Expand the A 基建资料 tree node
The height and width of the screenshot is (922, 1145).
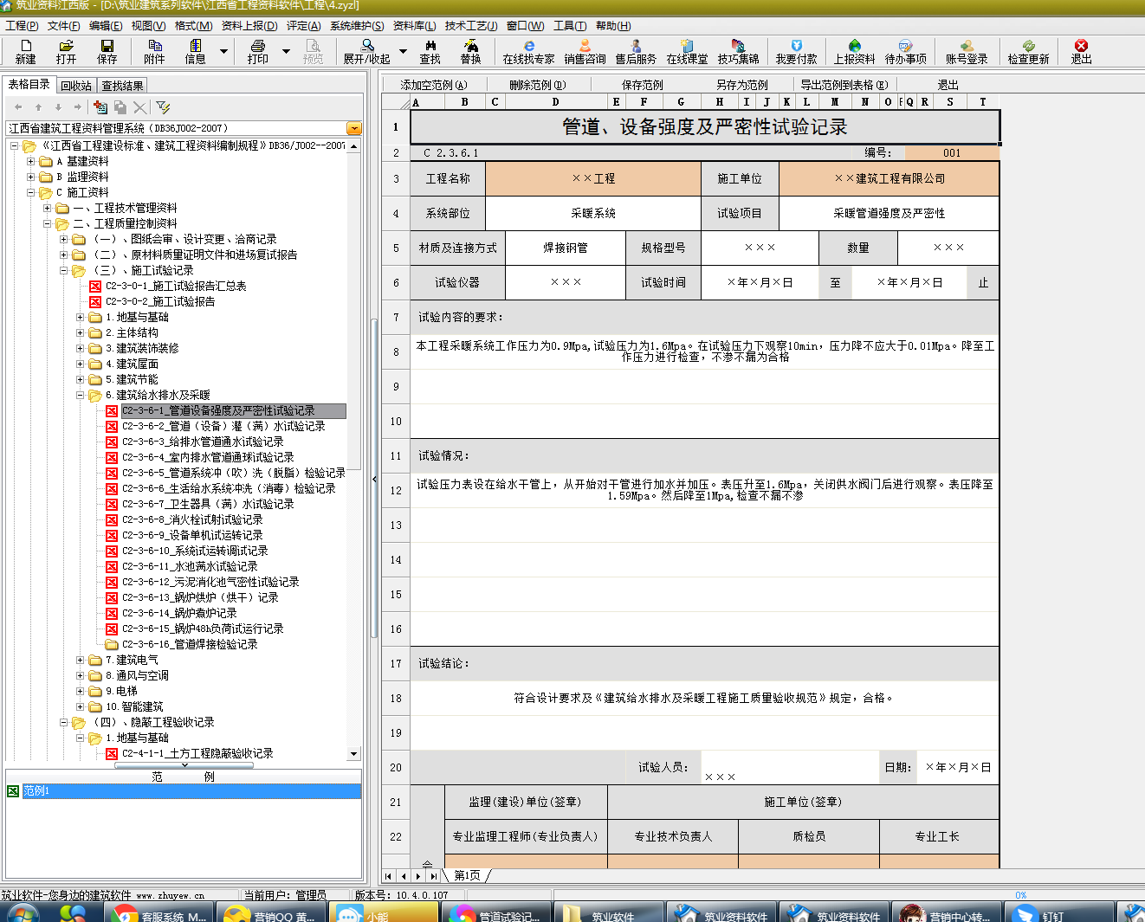[x=31, y=161]
